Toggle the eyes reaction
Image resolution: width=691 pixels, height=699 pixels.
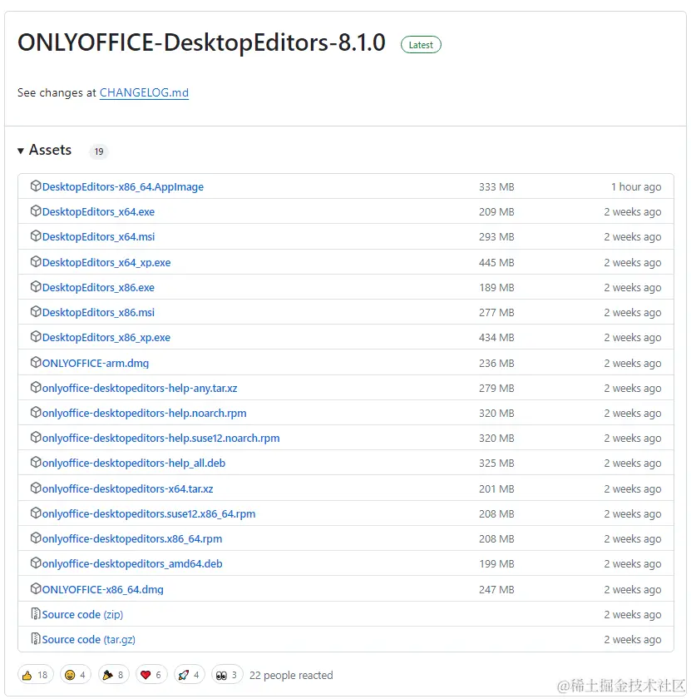pos(227,675)
